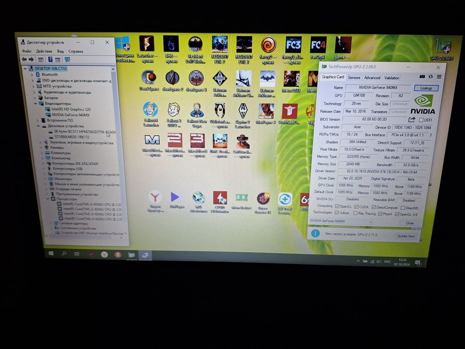Switch to the Advanced tab in GPU-Z
465x349 pixels.
[372, 78]
